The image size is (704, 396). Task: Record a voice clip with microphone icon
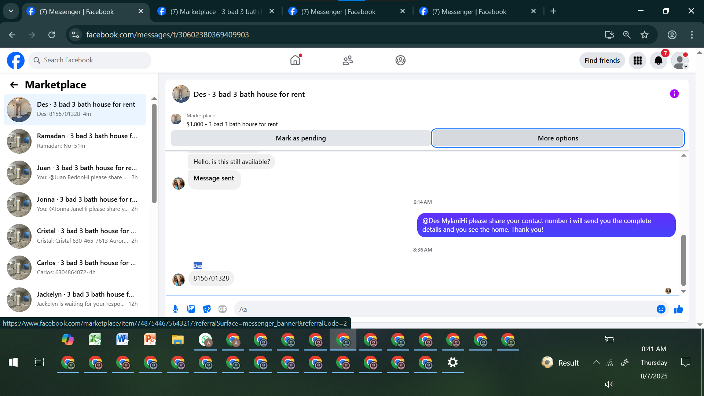point(175,309)
